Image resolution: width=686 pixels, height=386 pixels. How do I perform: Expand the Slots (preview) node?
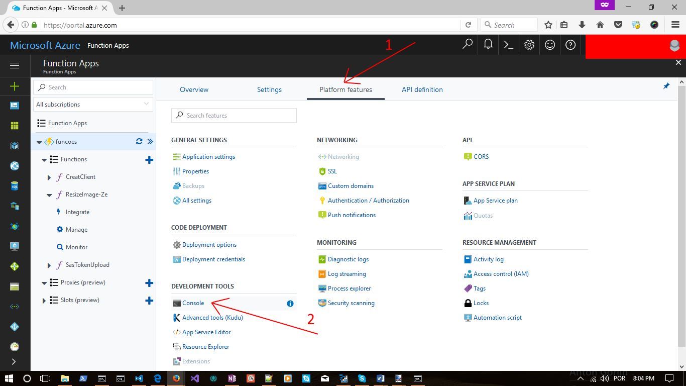(x=44, y=301)
